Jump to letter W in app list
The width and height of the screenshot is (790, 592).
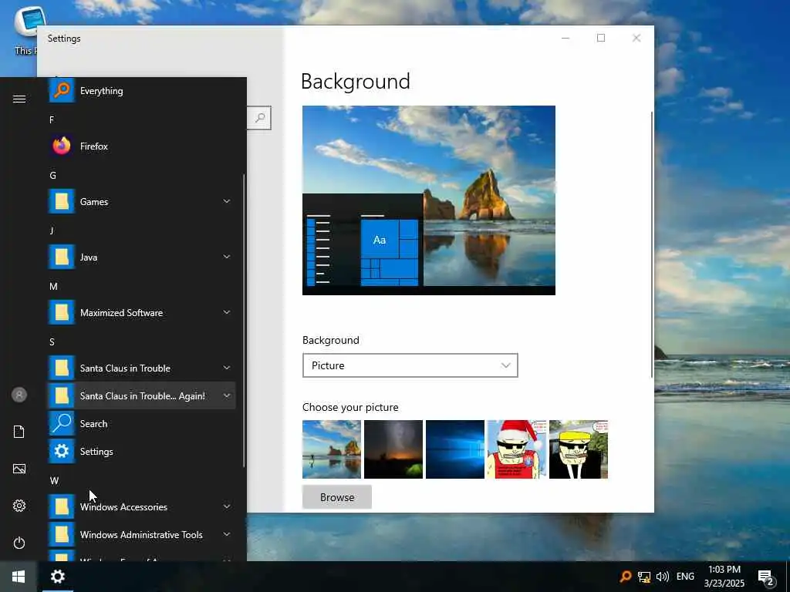(x=54, y=481)
